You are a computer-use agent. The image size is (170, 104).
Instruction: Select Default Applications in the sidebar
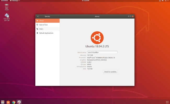point(48,33)
